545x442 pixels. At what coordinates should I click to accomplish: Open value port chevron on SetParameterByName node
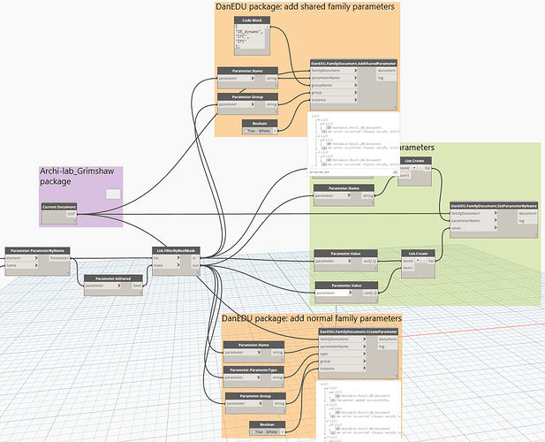(x=496, y=228)
